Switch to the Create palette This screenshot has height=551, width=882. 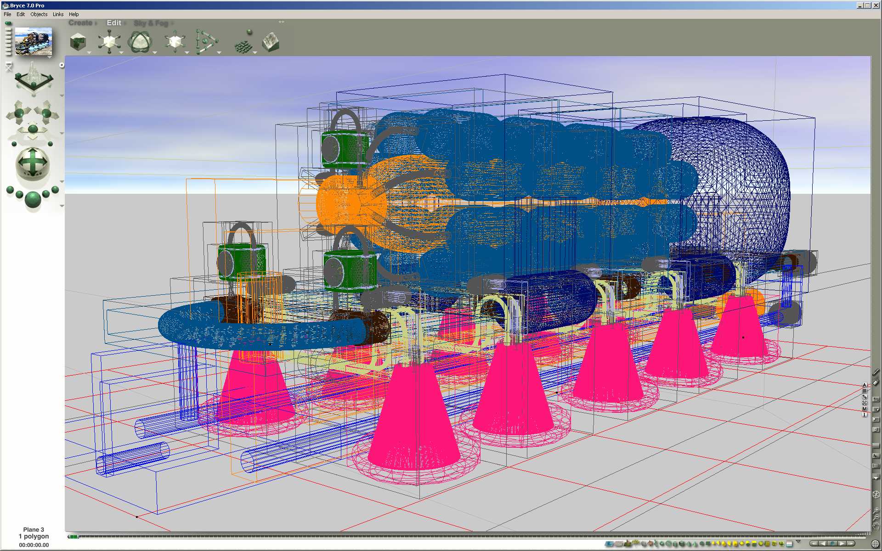(x=80, y=23)
